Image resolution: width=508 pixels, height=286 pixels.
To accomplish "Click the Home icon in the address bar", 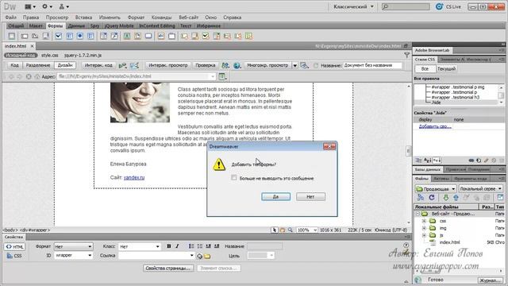I will click(x=37, y=76).
